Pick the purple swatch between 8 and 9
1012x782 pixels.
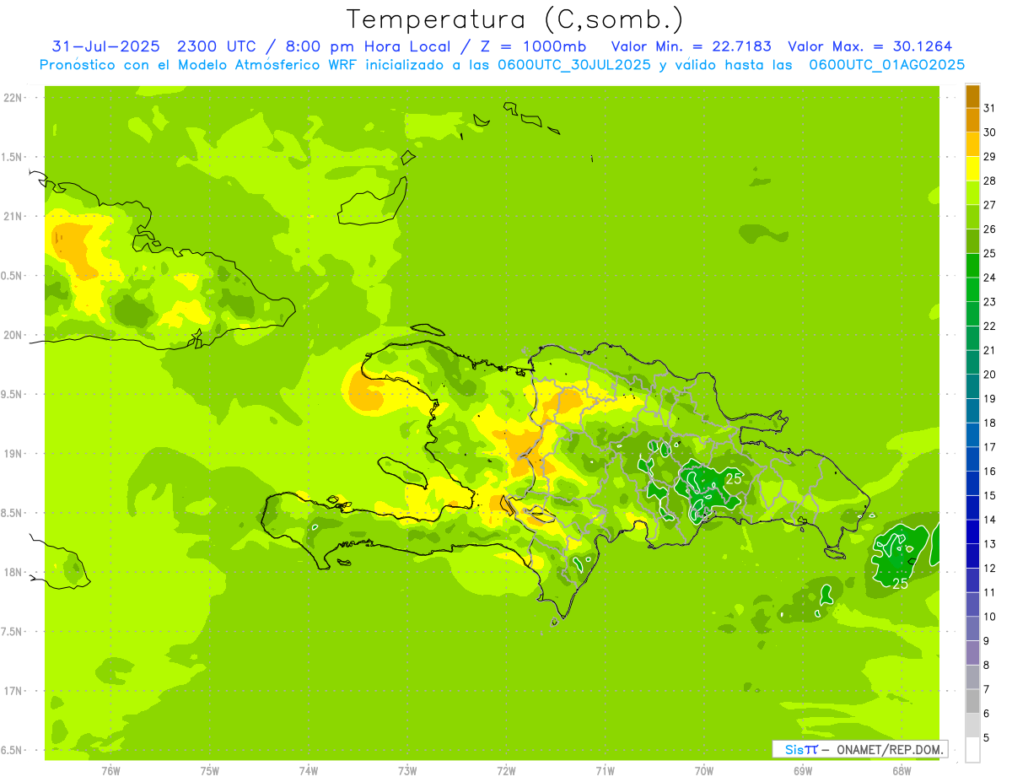pyautogui.click(x=972, y=653)
